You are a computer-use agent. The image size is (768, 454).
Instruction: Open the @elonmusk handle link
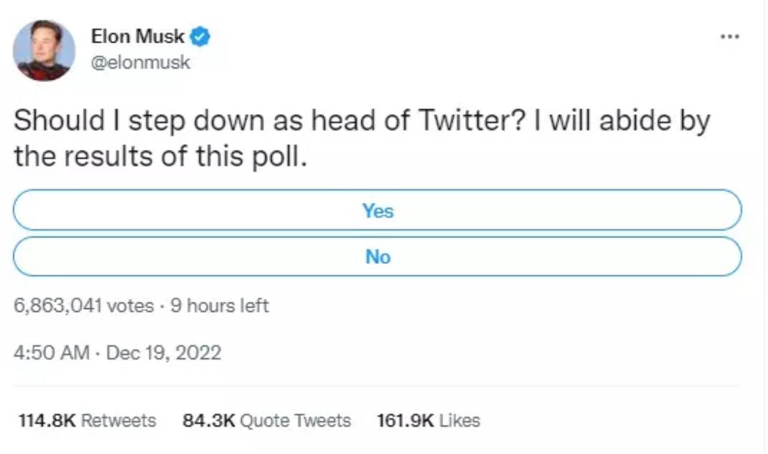point(140,62)
